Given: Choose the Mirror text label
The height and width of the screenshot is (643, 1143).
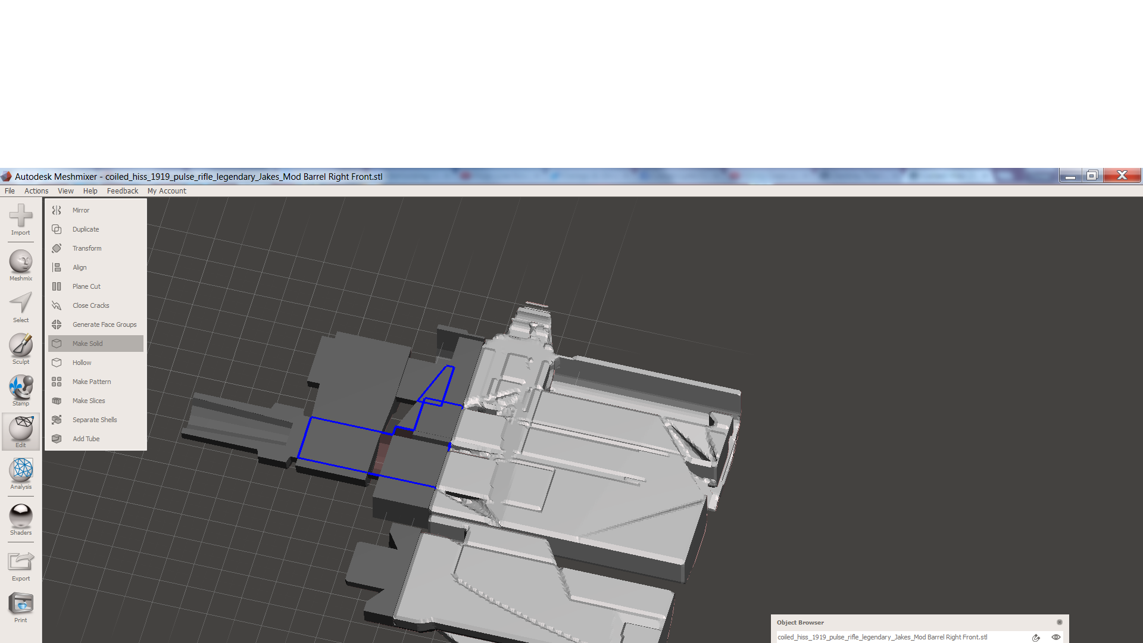Looking at the screenshot, I should click(81, 210).
